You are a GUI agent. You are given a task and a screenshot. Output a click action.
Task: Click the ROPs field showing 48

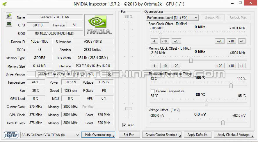40,50
